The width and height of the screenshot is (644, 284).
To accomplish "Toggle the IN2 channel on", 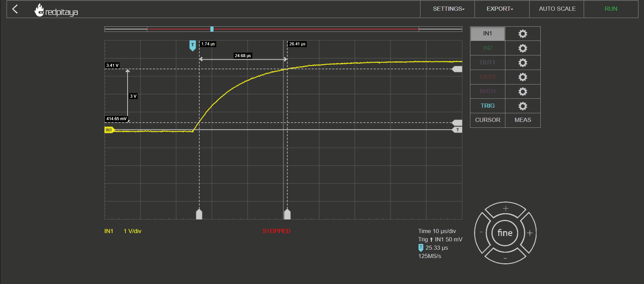I will point(487,48).
